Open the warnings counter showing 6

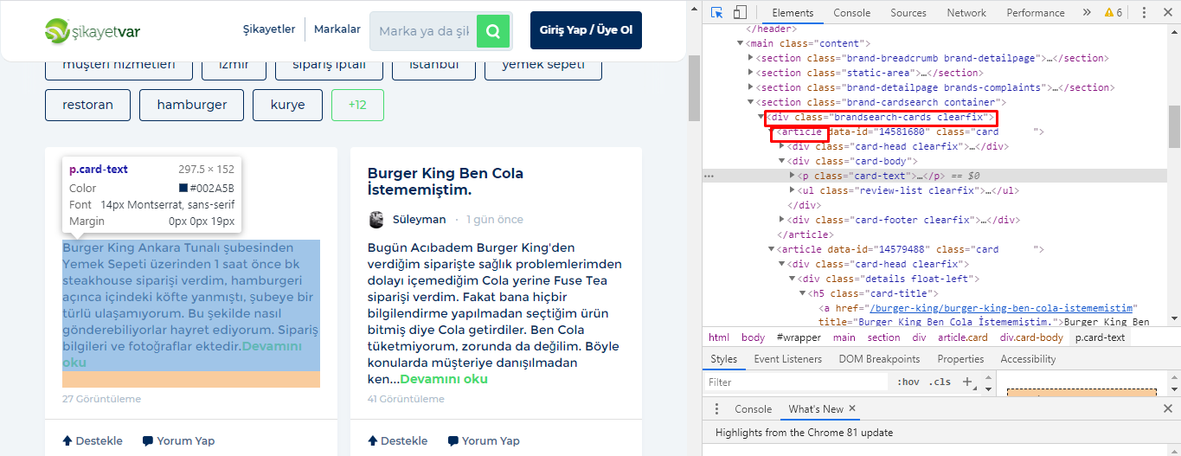tap(1114, 12)
